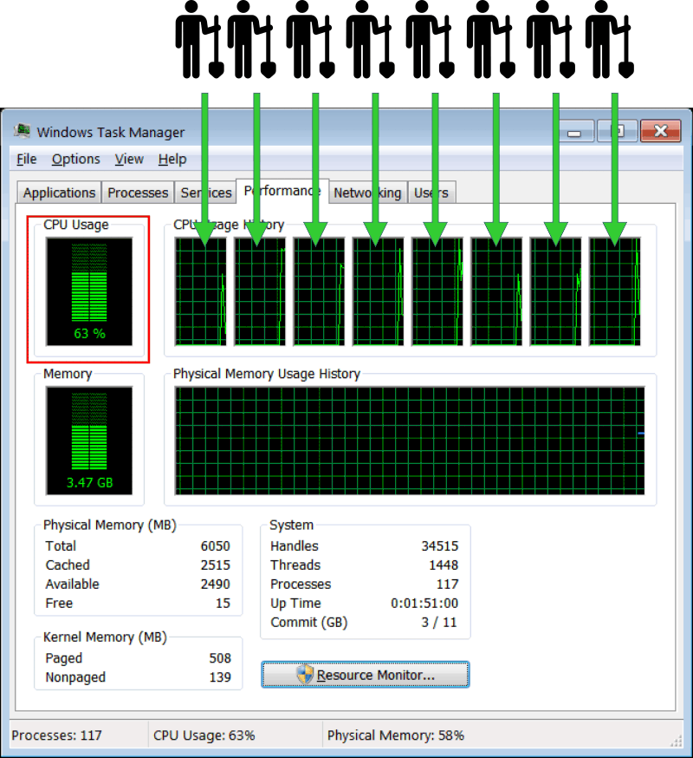Click the Physical Memory (MB) group label
Image resolution: width=693 pixels, height=758 pixels.
point(110,525)
